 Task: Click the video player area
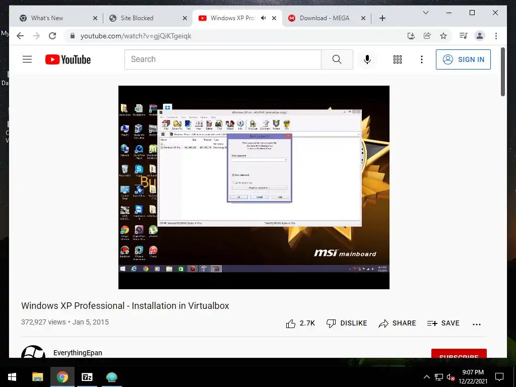pyautogui.click(x=254, y=187)
